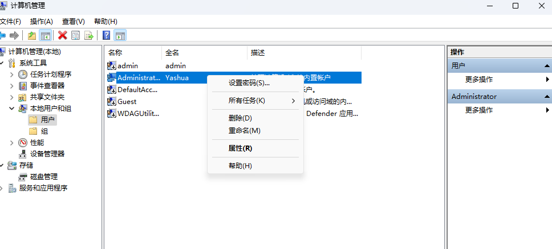Click the forward arrow toolbar icon
552x249 pixels.
(x=14, y=35)
